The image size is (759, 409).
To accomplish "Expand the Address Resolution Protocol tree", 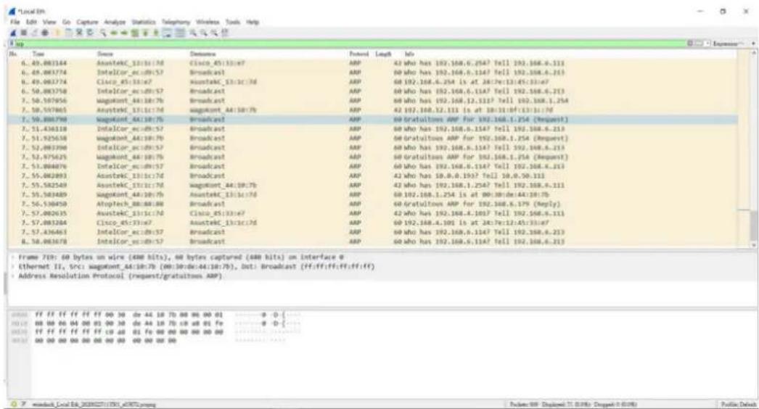I will click(x=14, y=276).
